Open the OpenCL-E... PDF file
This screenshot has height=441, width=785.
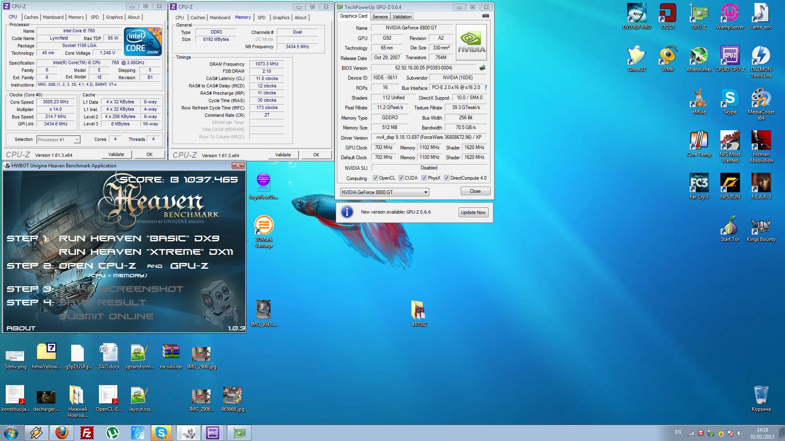pyautogui.click(x=108, y=399)
